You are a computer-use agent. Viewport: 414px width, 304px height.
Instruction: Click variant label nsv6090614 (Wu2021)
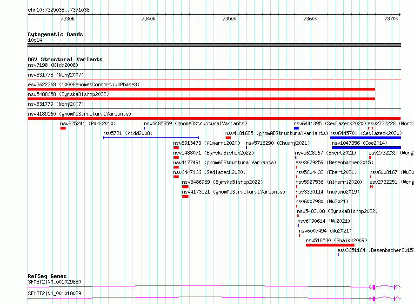[x=324, y=221]
